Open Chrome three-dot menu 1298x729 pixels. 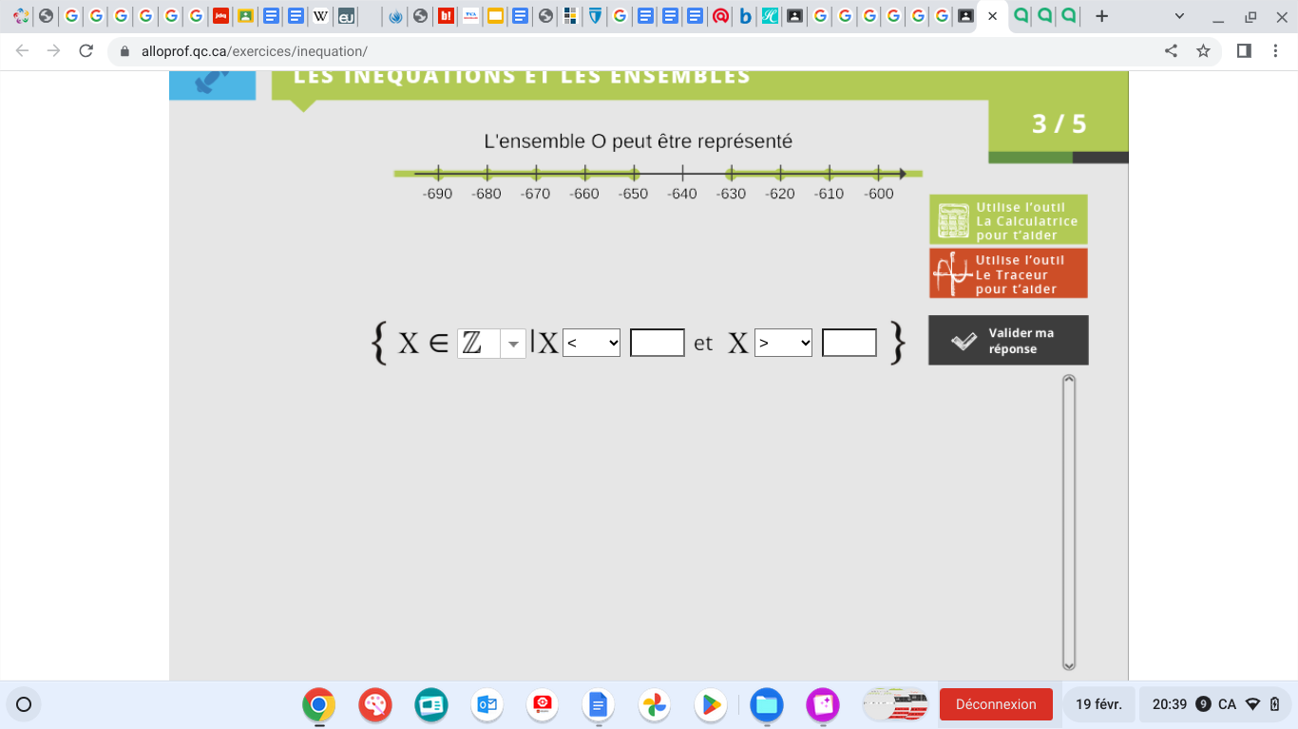point(1276,51)
